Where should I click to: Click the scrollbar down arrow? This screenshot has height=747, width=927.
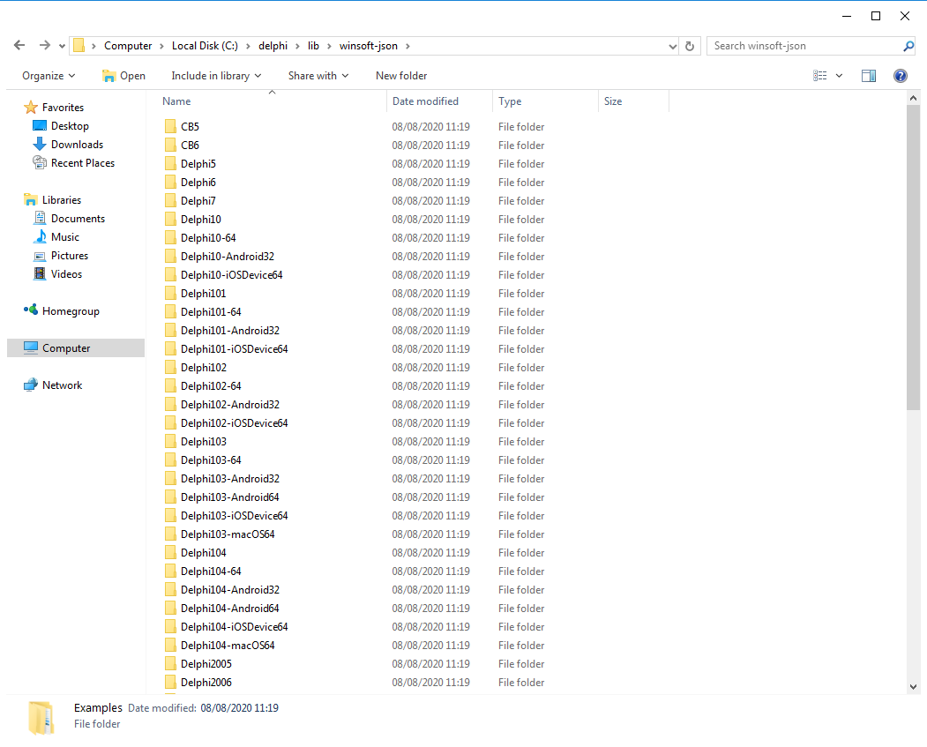point(914,687)
